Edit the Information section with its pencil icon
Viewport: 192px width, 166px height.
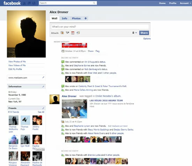(x=43, y=86)
